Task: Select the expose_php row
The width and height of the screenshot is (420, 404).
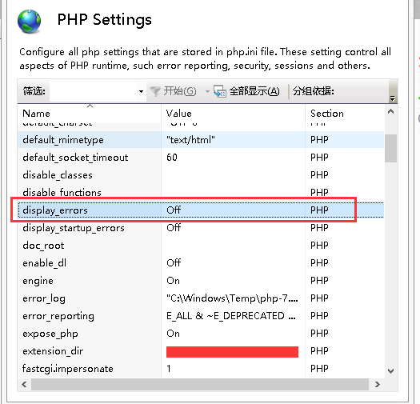Action: 201,334
